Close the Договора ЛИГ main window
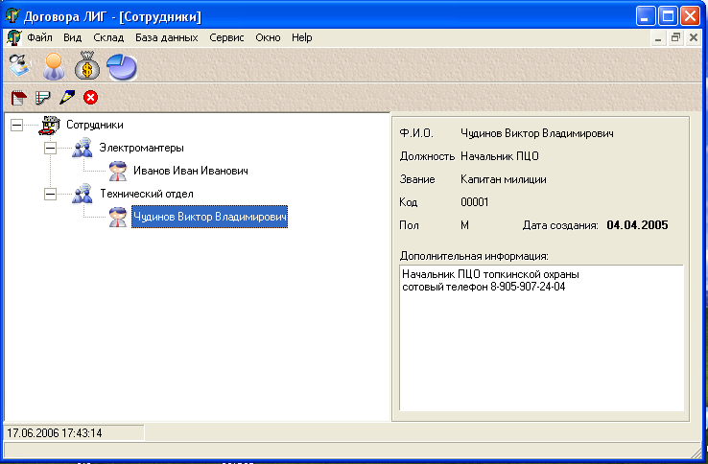 [x=691, y=15]
